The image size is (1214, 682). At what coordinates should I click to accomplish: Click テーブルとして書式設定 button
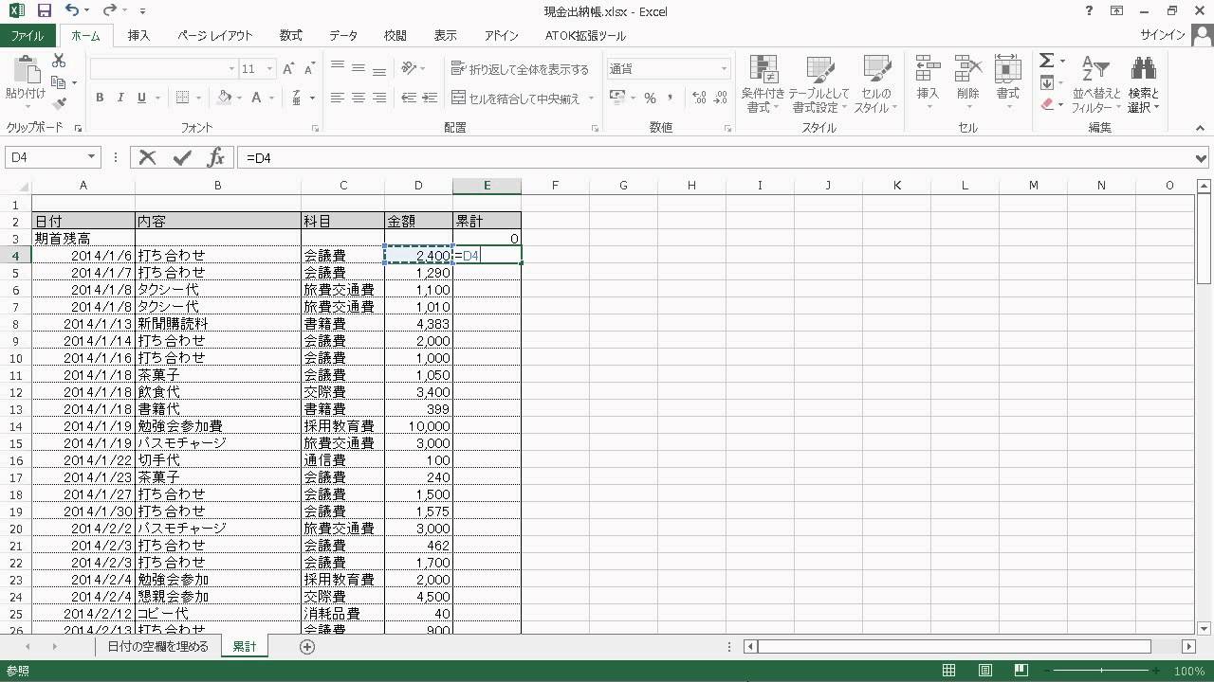(x=819, y=83)
